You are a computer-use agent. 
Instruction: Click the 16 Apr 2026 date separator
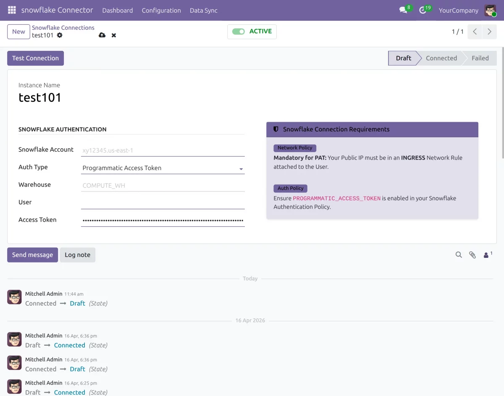pos(250,320)
